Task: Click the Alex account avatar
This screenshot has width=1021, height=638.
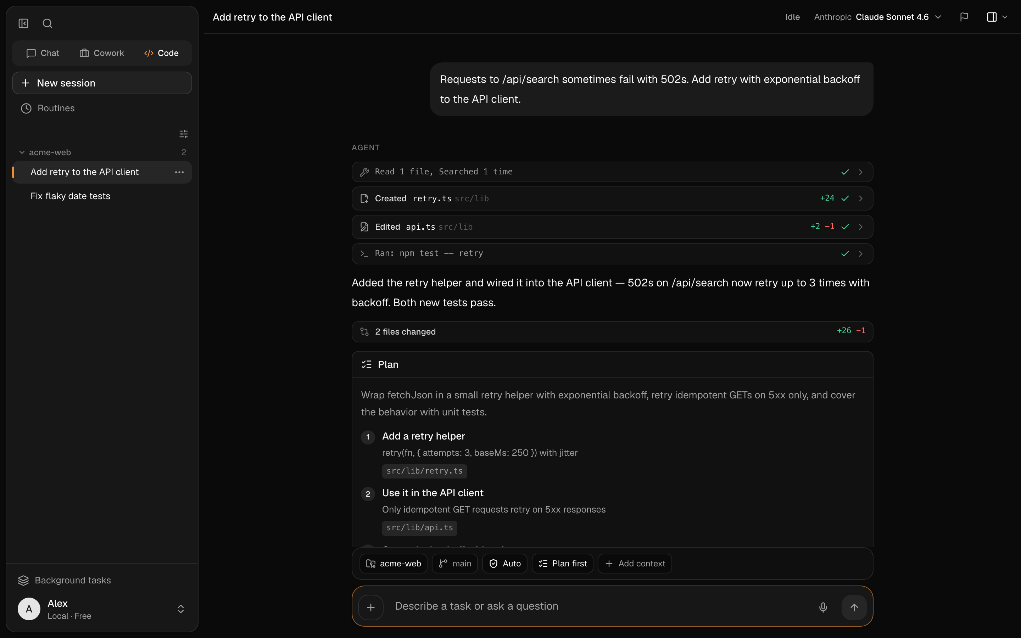Action: click(29, 609)
